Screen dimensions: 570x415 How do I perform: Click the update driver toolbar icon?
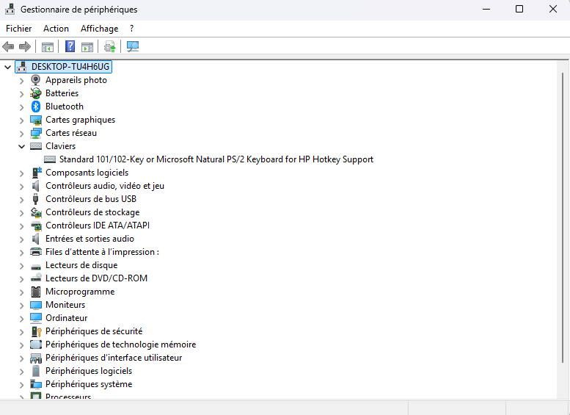(x=109, y=47)
